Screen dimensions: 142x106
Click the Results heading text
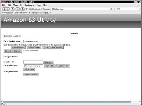click(x=74, y=34)
